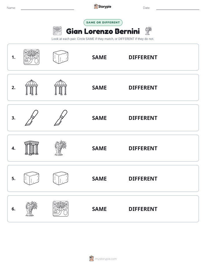206x267 pixels.
Task: Click the villa garden icon in row 6
Action: 61,209
